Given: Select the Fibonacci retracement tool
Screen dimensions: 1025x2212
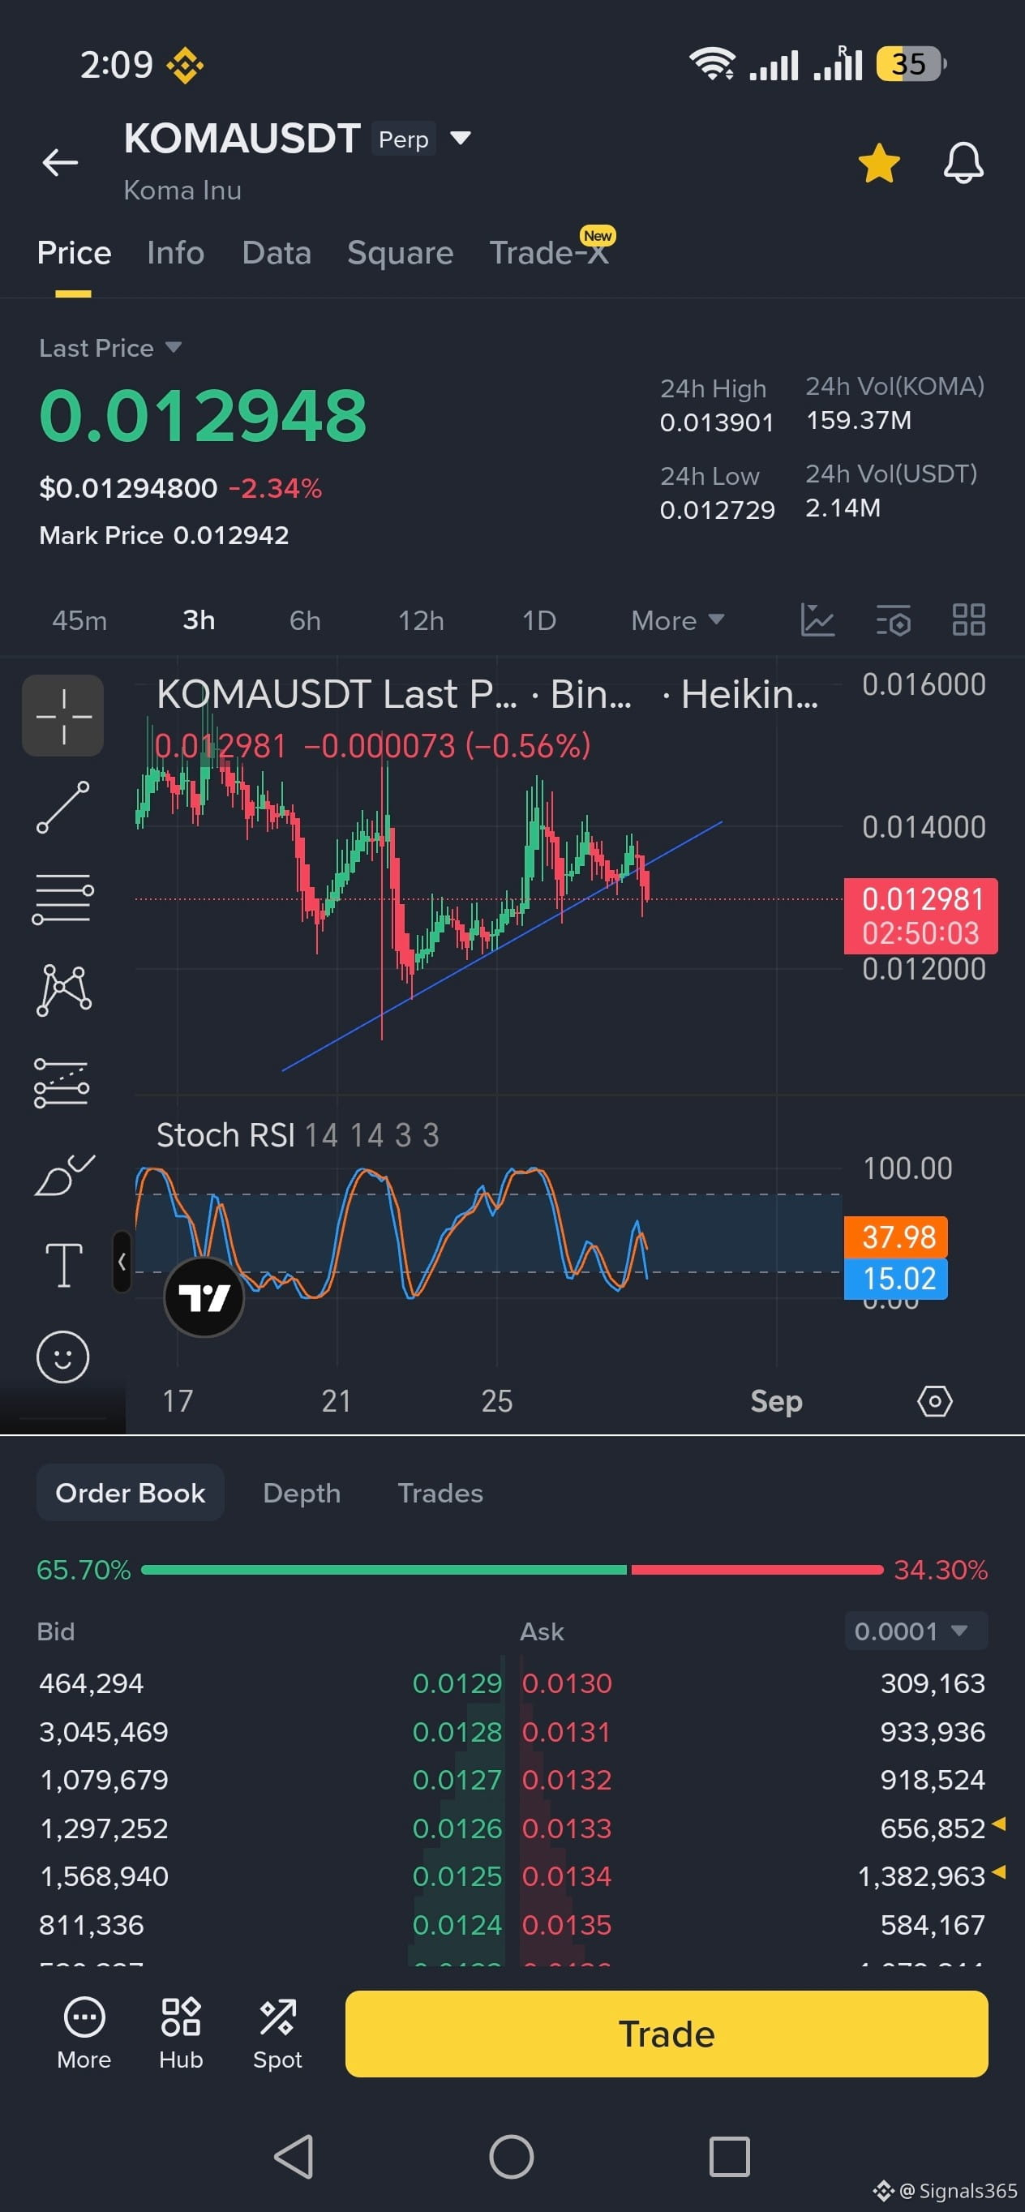Looking at the screenshot, I should 62,899.
